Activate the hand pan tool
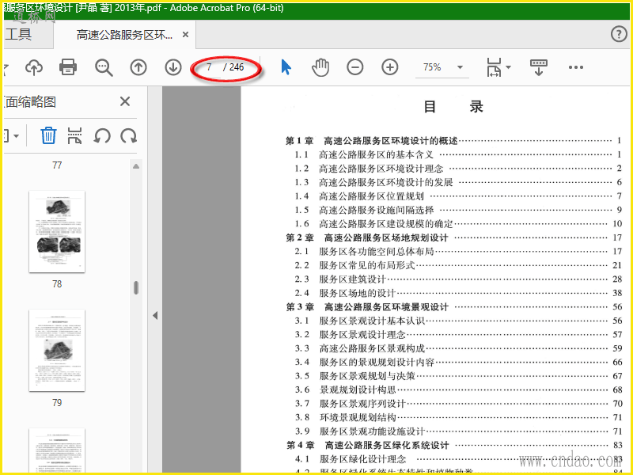This screenshot has width=633, height=475. pos(320,67)
